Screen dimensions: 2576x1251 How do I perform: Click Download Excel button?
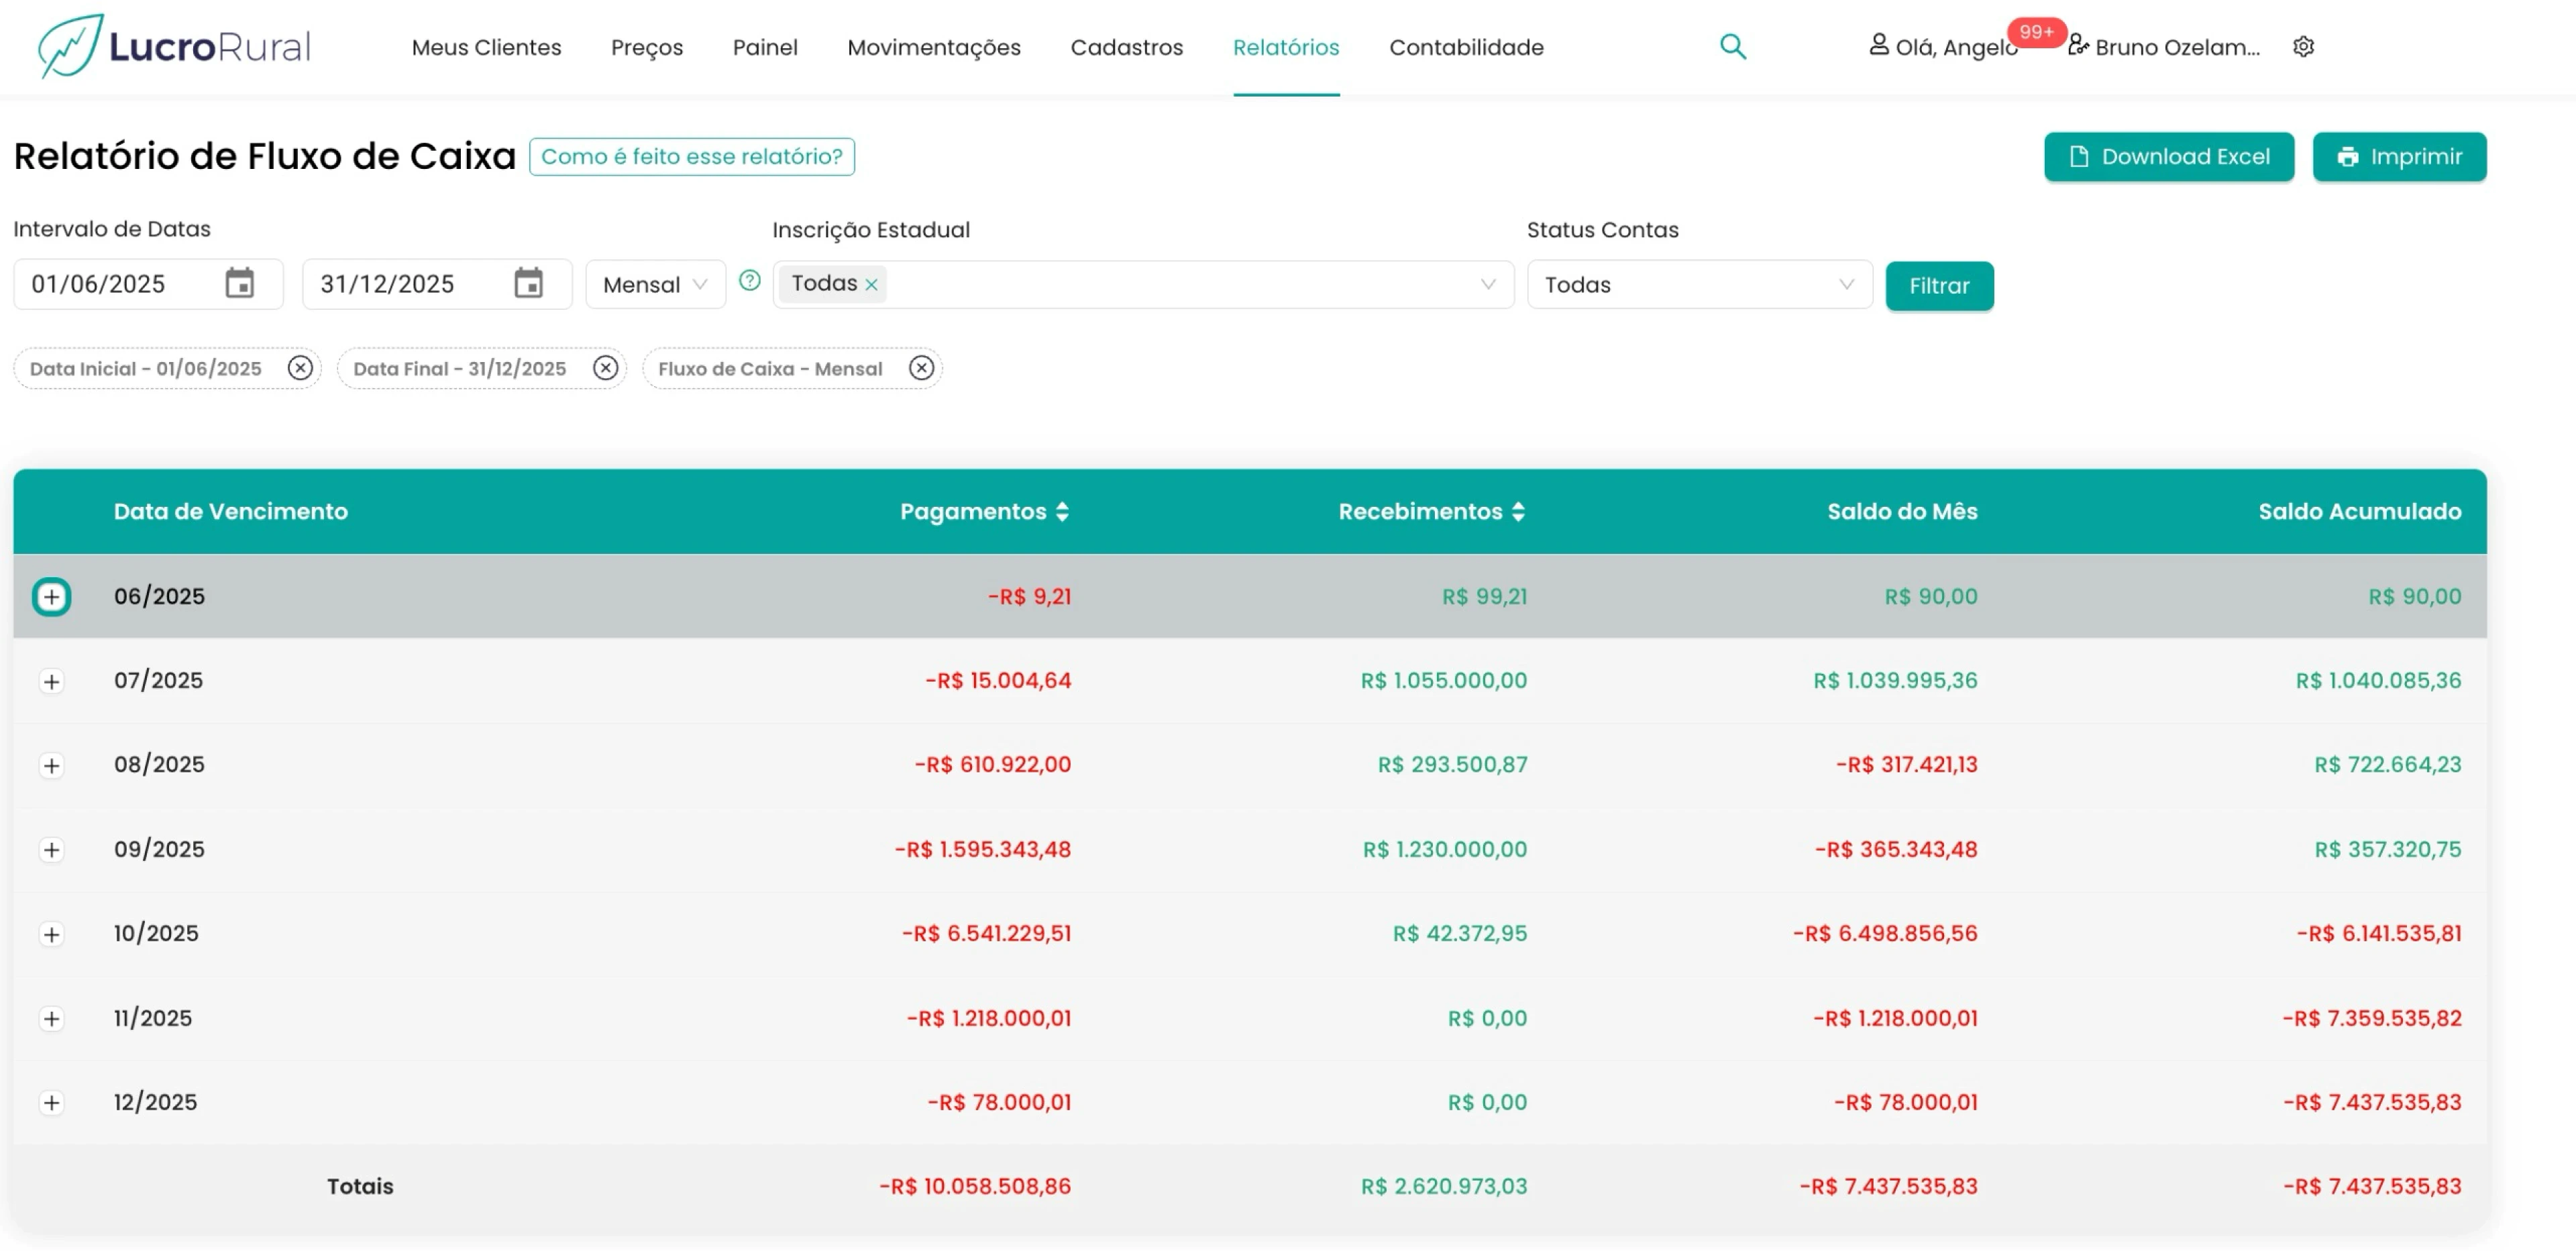pyautogui.click(x=2168, y=157)
